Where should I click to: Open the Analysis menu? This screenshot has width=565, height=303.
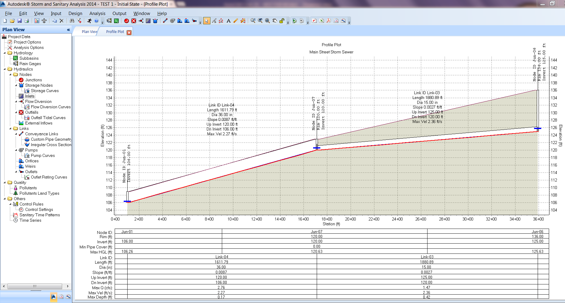point(97,13)
